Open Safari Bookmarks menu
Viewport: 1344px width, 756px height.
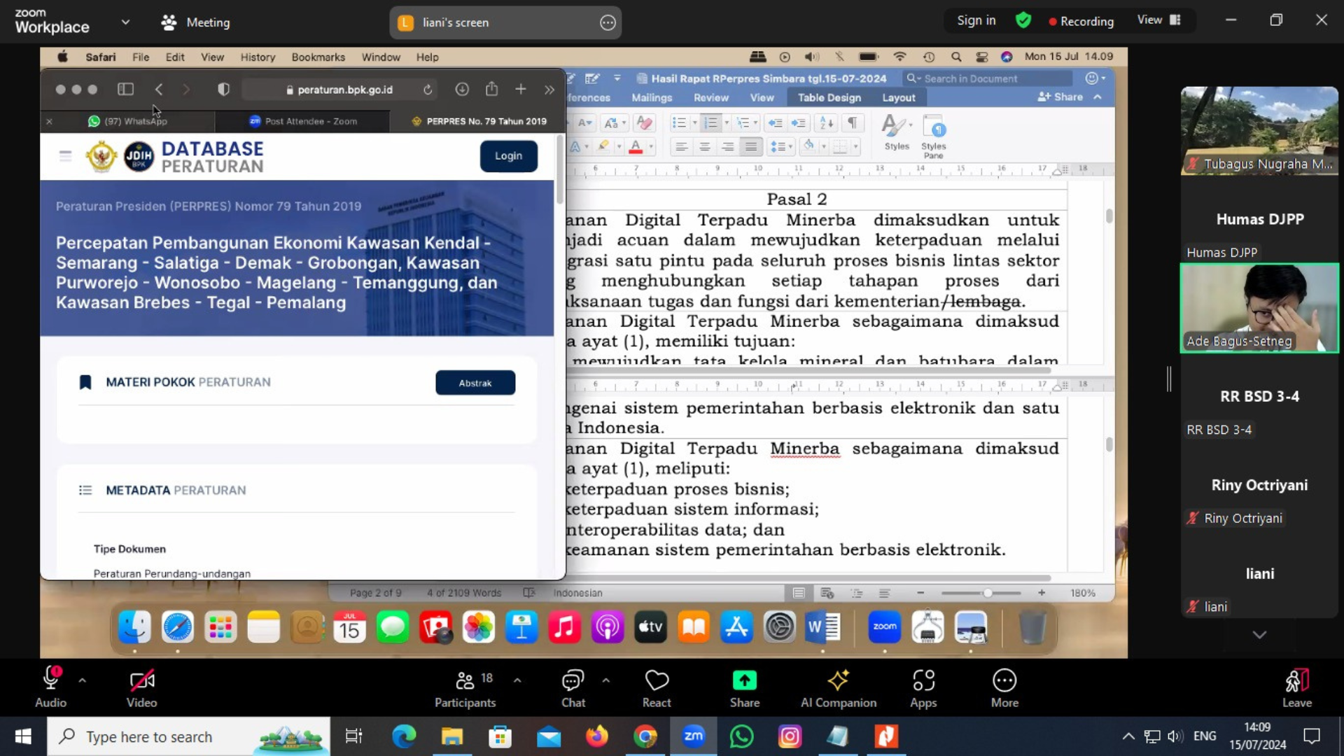pos(318,57)
